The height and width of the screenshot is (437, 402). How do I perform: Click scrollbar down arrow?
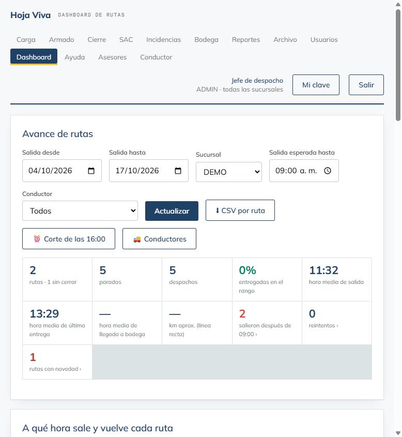[x=398, y=433]
